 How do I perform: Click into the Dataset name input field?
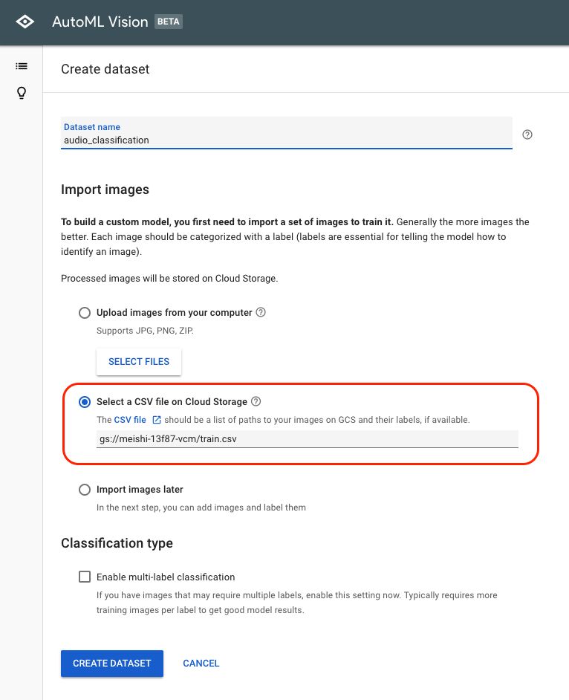287,140
